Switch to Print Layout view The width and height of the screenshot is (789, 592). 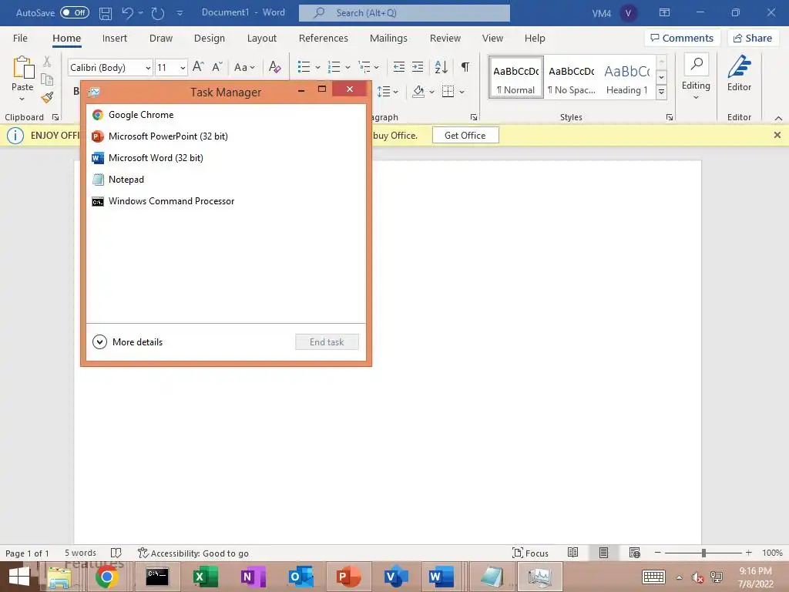[x=604, y=552]
